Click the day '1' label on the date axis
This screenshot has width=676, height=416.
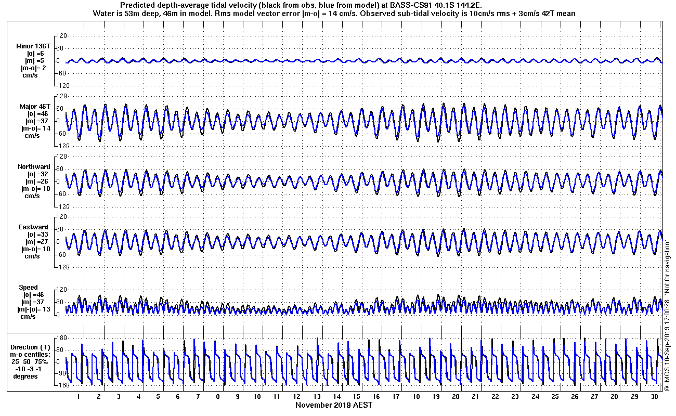click(78, 397)
